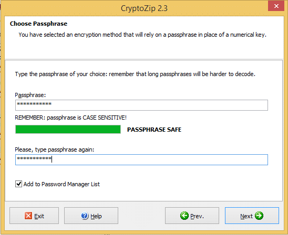Click the 'Choose Passphrase' heading
The image size is (288, 235).
click(x=38, y=24)
